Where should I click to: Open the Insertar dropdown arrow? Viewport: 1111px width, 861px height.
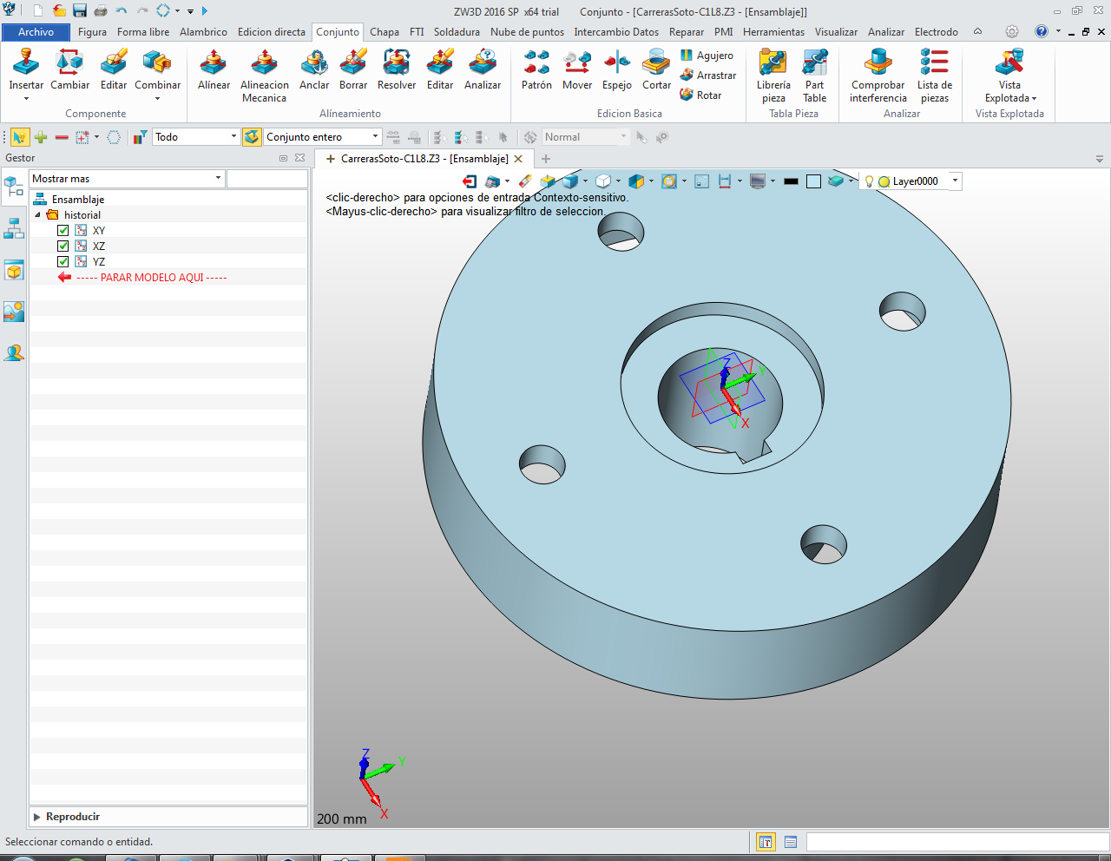26,99
